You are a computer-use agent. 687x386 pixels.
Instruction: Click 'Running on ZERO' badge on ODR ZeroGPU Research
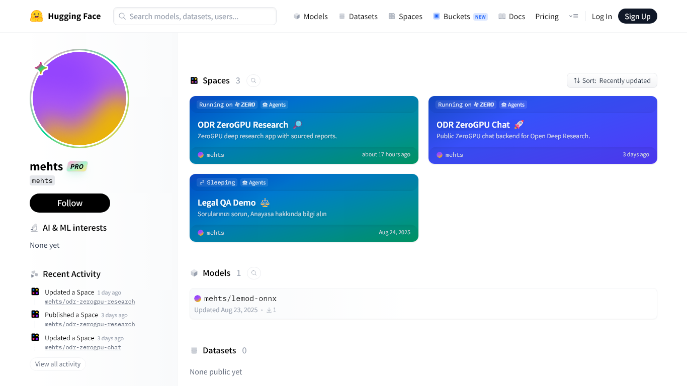coord(227,105)
